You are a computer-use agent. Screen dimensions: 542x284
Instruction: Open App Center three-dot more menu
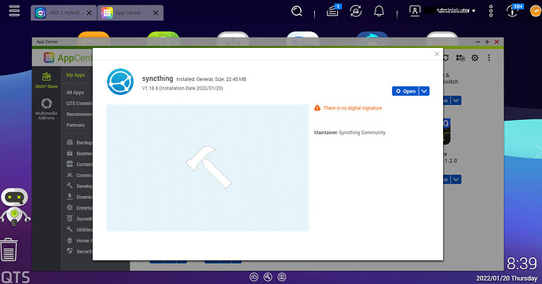pos(489,58)
